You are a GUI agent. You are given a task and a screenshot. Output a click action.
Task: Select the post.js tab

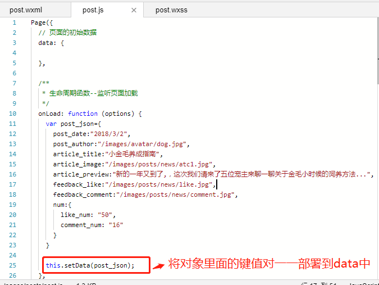(x=93, y=10)
